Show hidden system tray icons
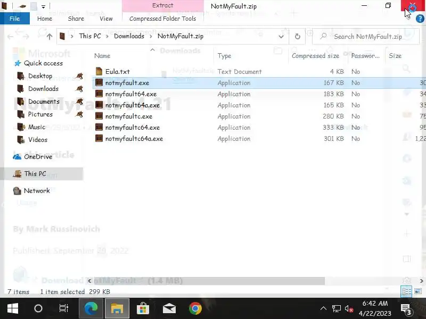The height and width of the screenshot is (319, 426). (x=323, y=308)
